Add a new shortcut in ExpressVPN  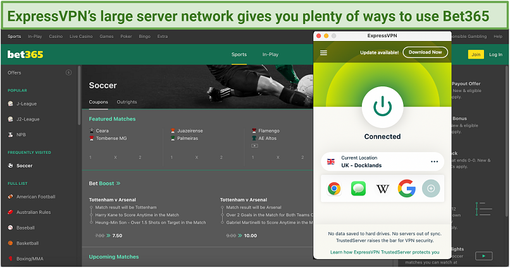click(431, 189)
